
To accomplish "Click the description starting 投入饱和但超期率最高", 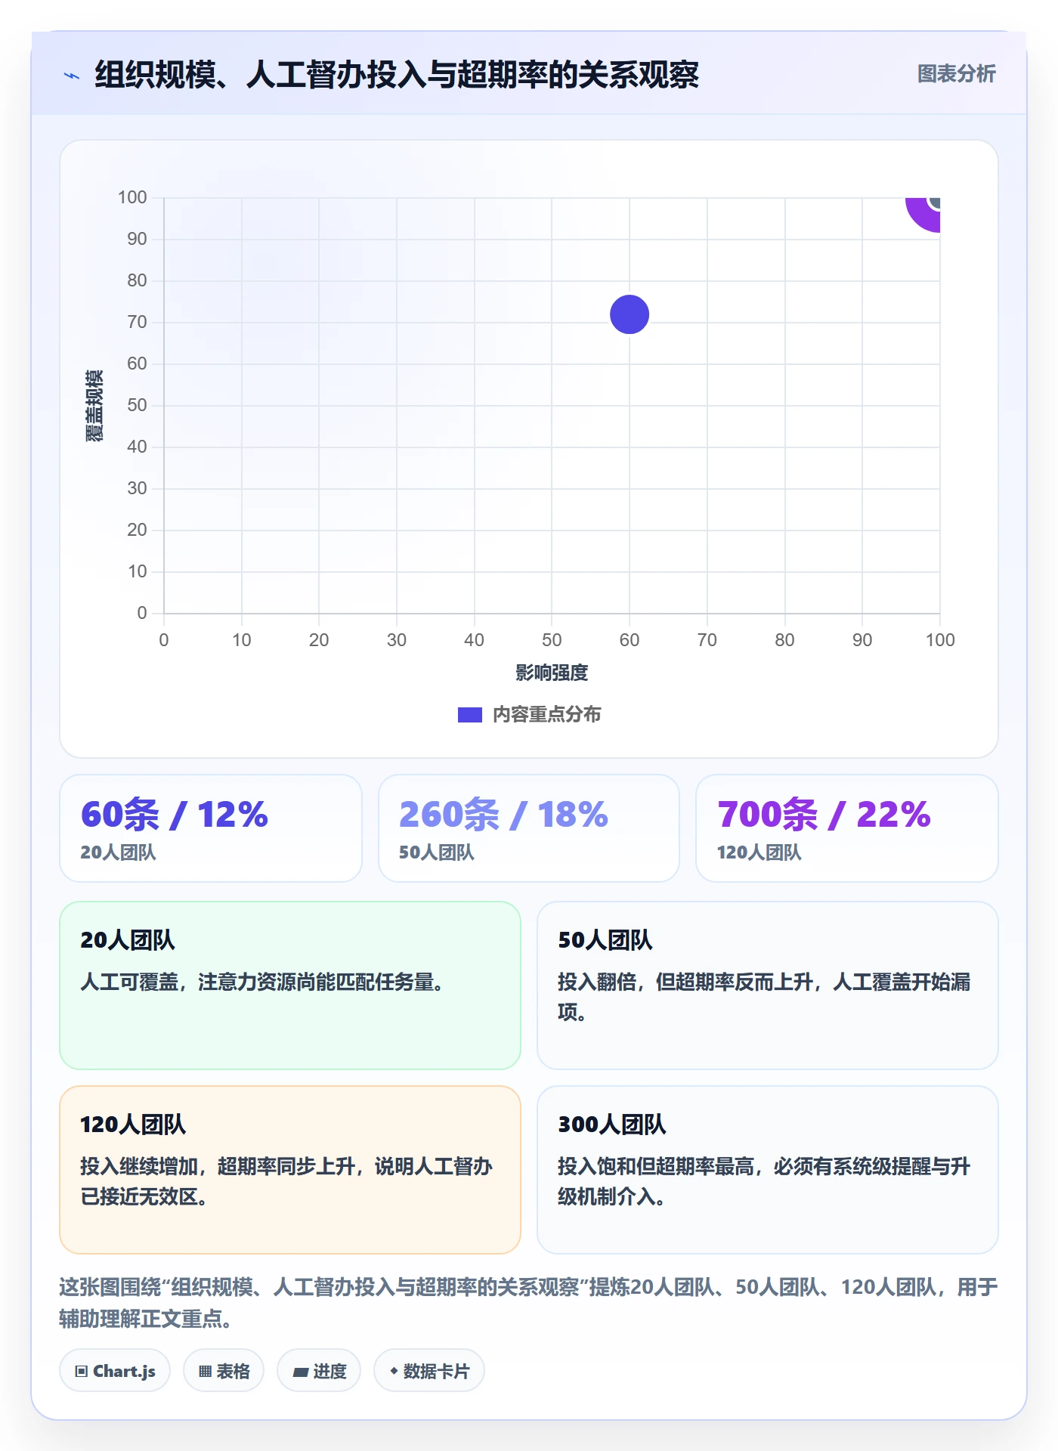I will [764, 1181].
